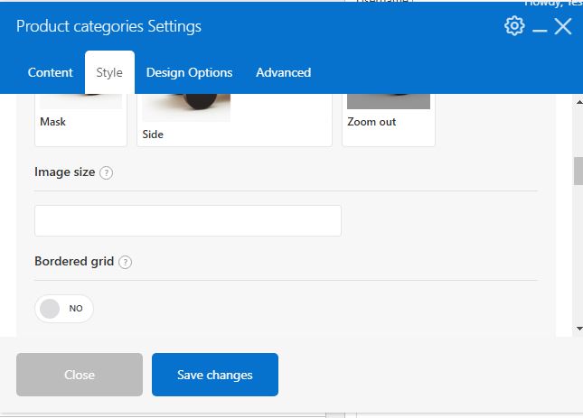Click the gray Close button
The image size is (583, 418).
[x=80, y=375]
